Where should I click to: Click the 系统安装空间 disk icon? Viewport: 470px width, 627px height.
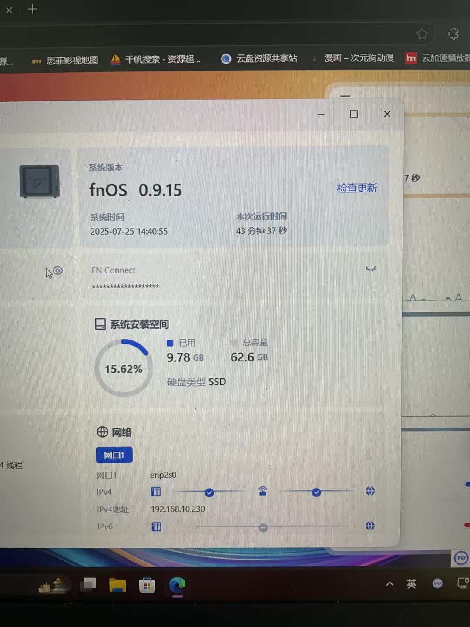101,324
